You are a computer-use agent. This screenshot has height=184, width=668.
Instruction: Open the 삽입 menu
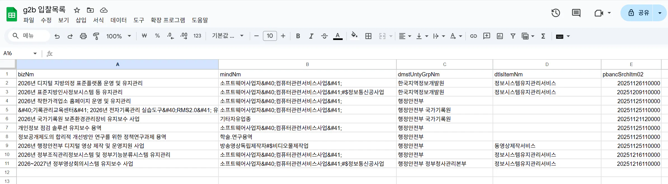point(81,20)
